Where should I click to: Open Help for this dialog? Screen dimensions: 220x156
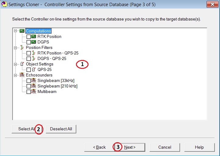199,147
